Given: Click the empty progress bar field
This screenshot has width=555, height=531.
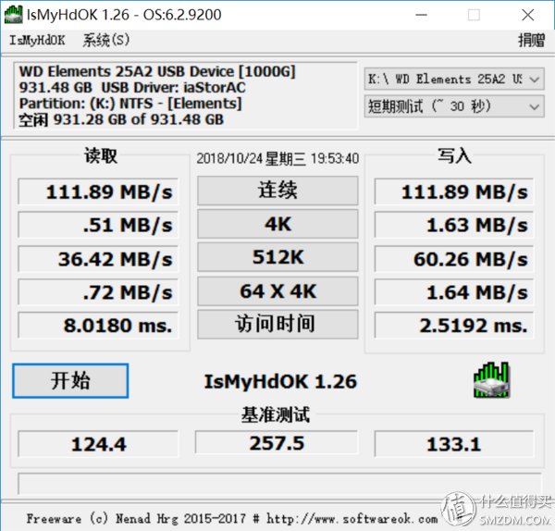Looking at the screenshot, I should tap(279, 483).
